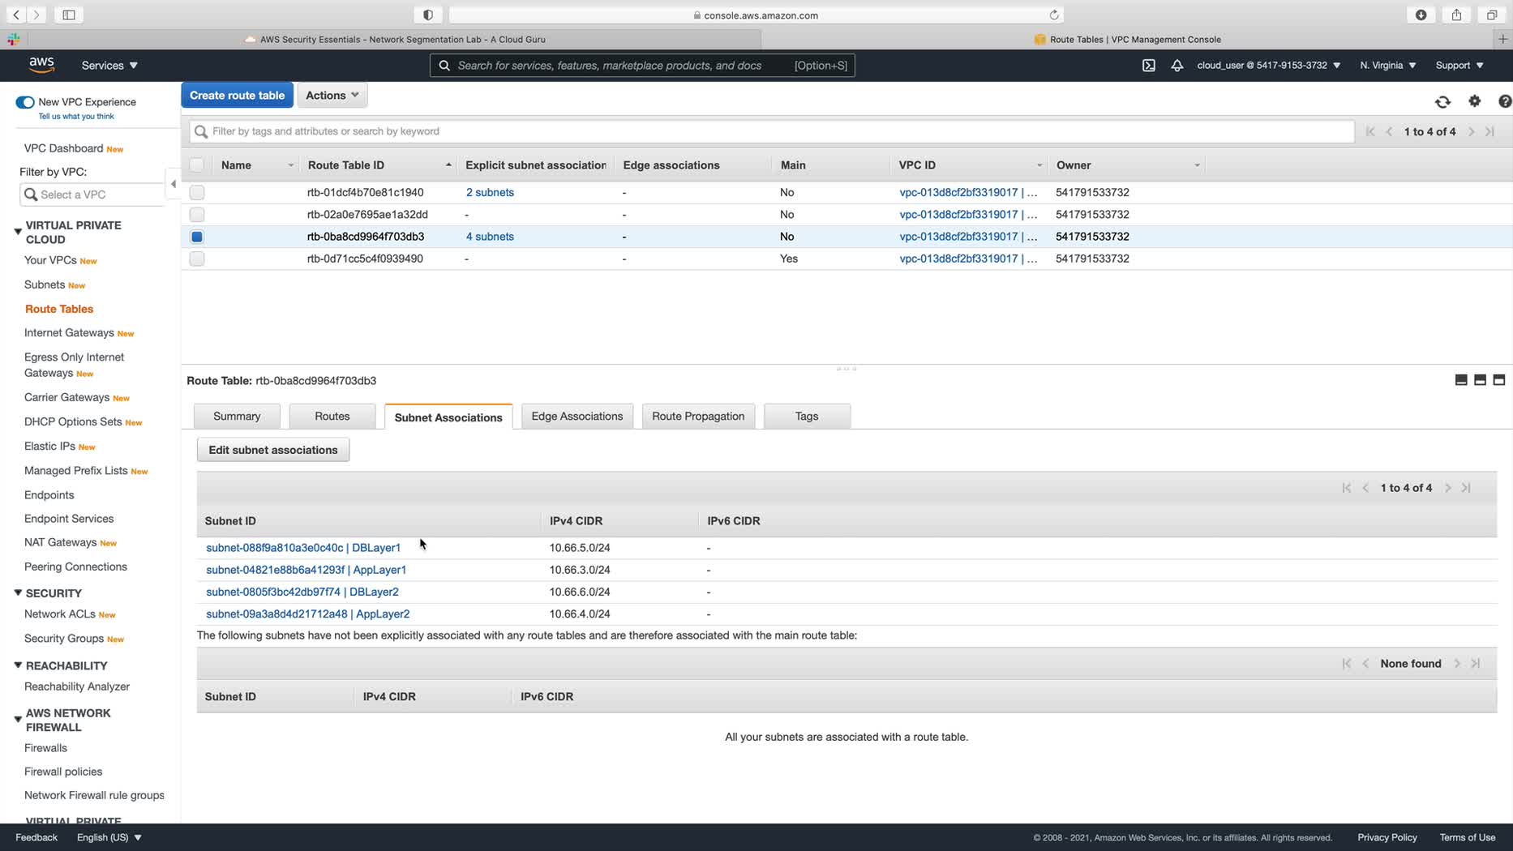The image size is (1513, 851).
Task: Click the privacy shield icon
Action: [428, 15]
